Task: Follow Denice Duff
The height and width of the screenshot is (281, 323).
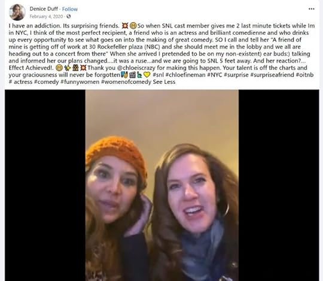Action: tap(70, 9)
